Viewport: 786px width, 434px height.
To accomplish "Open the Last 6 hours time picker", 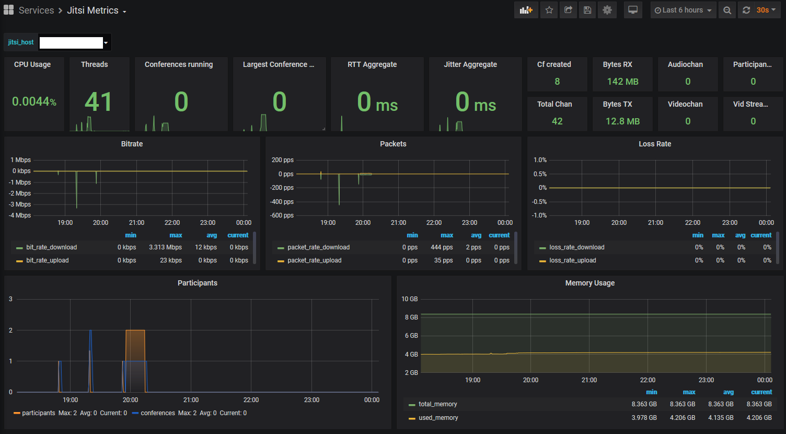I will [683, 10].
